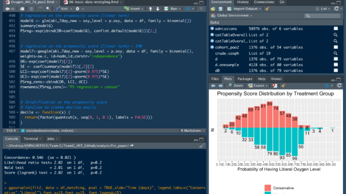This screenshot has width=346, height=194.
Task: Open the Export plot dropdown
Action: click(x=258, y=86)
